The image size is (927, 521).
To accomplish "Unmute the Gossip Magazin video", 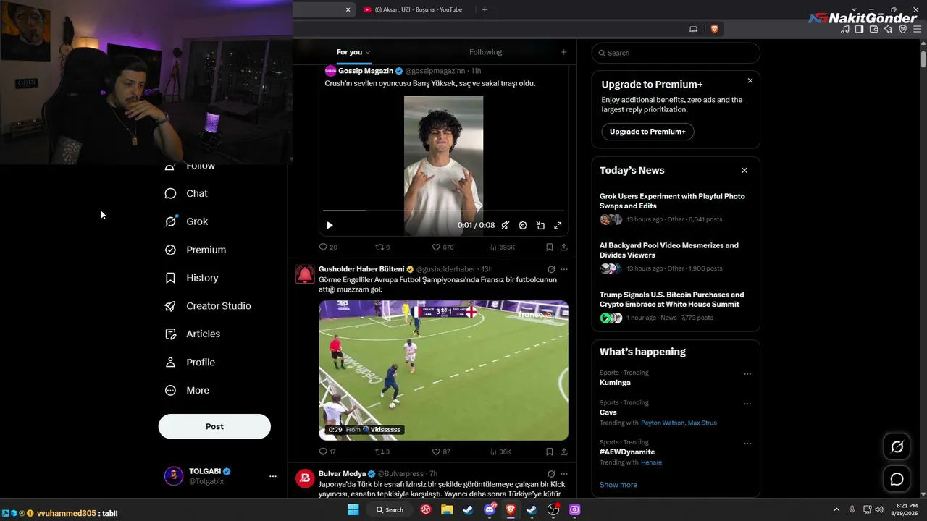I will pyautogui.click(x=505, y=225).
